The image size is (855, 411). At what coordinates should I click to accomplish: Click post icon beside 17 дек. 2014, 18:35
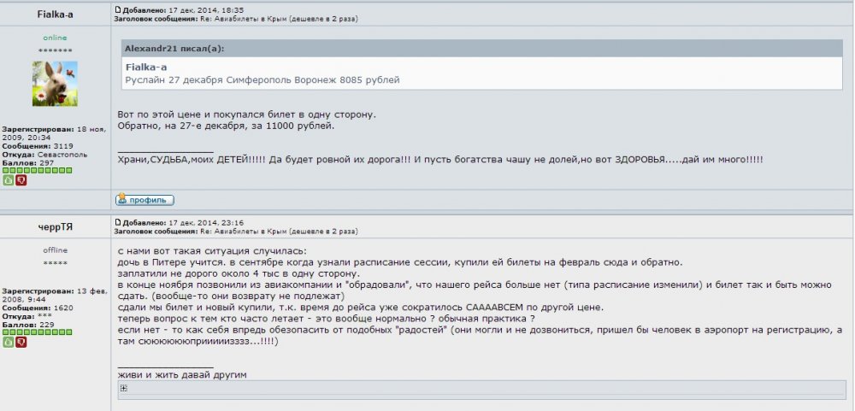(117, 9)
